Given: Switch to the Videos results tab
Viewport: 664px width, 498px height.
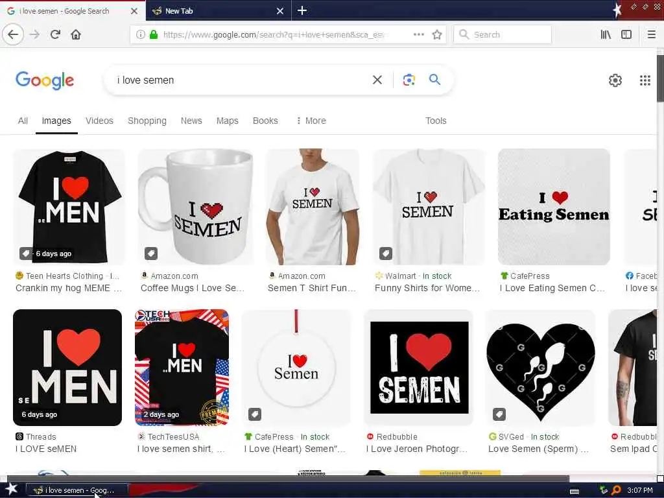Looking at the screenshot, I should pyautogui.click(x=99, y=121).
